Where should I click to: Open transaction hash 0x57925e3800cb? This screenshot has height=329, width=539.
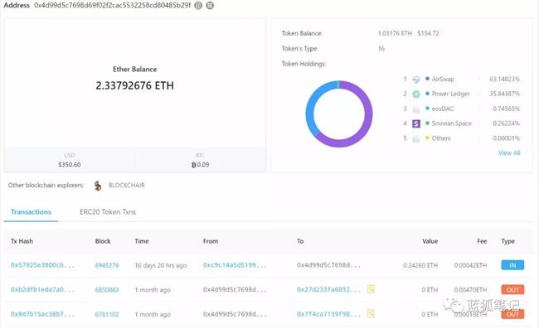(42, 265)
